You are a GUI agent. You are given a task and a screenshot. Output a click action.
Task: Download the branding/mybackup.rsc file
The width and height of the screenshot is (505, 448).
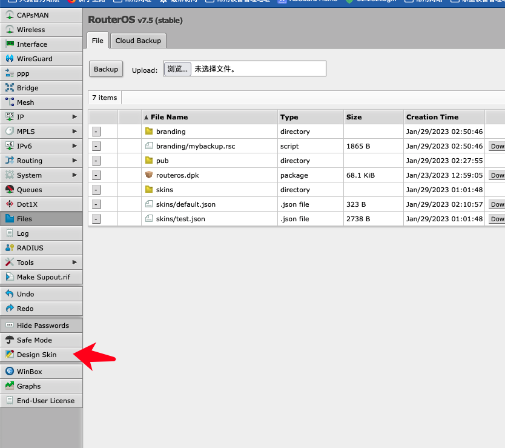497,146
